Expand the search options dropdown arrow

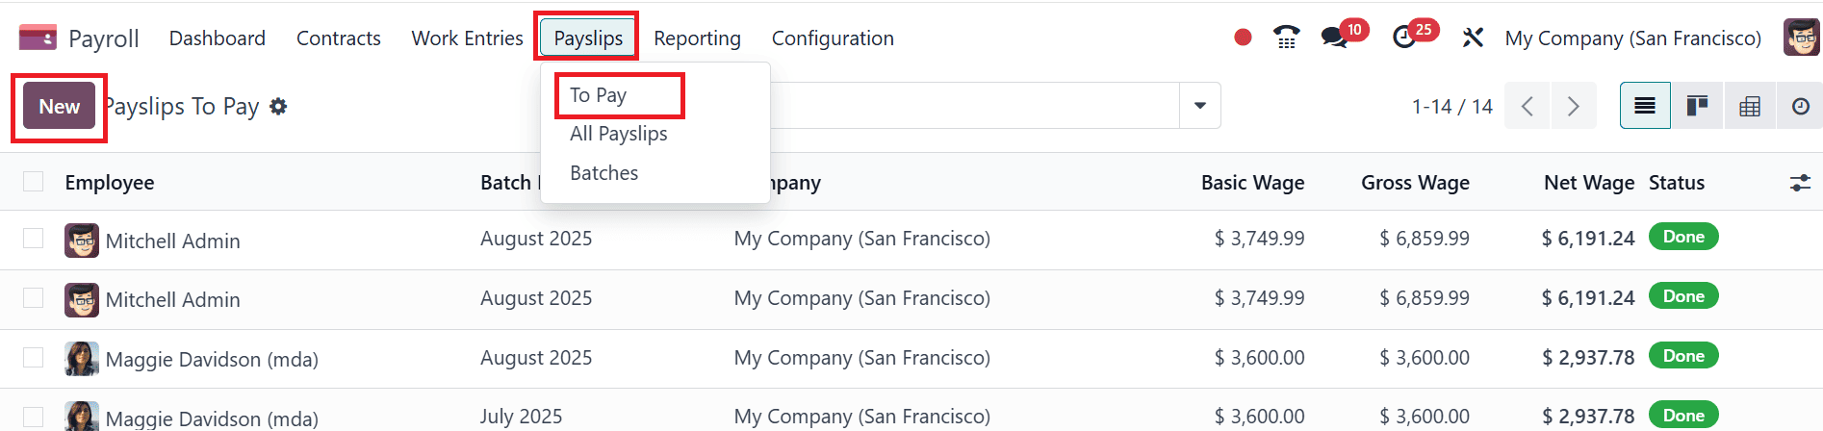1200,106
